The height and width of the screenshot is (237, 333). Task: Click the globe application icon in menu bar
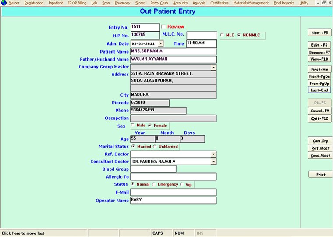(4, 3)
